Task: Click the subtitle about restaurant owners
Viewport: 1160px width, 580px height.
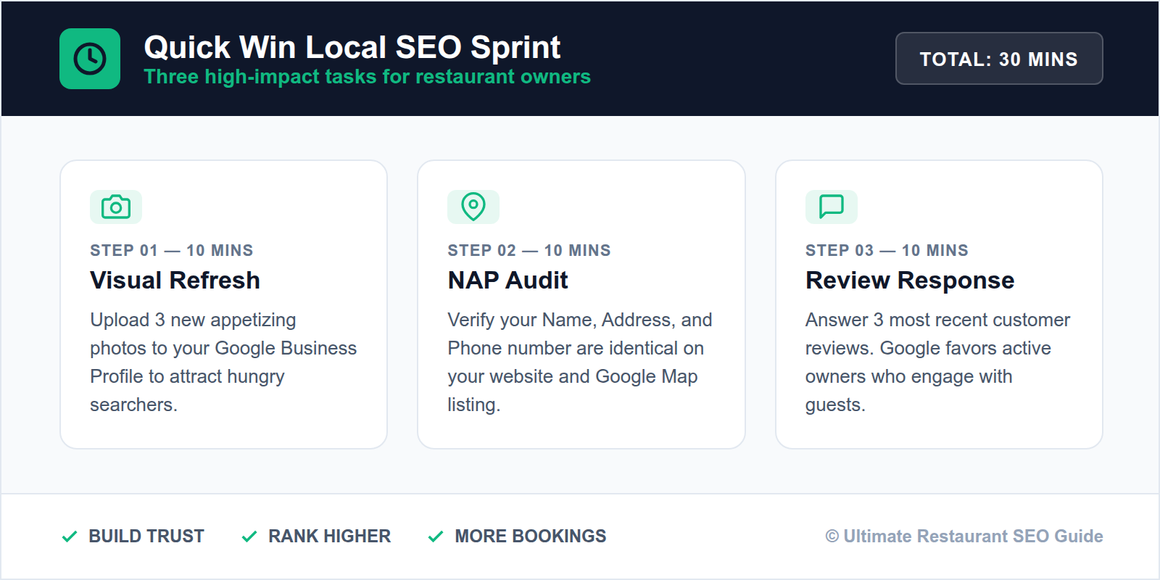Action: pos(368,77)
